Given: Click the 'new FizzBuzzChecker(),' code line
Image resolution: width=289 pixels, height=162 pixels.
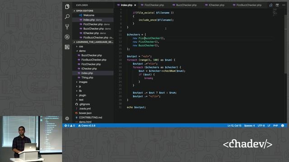Looking at the screenshot, I should tap(149, 38).
